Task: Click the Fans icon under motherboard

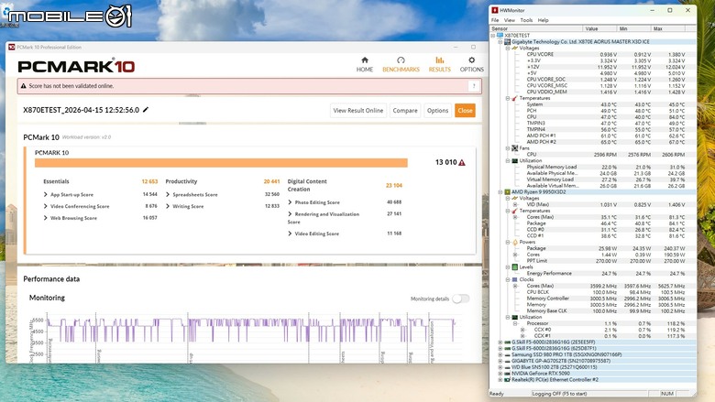Action: click(x=515, y=148)
